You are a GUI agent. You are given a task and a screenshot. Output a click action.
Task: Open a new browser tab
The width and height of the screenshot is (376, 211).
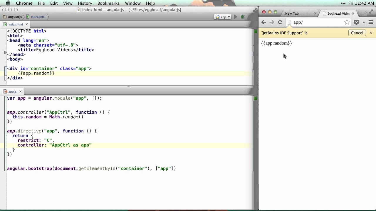pyautogui.click(x=363, y=13)
